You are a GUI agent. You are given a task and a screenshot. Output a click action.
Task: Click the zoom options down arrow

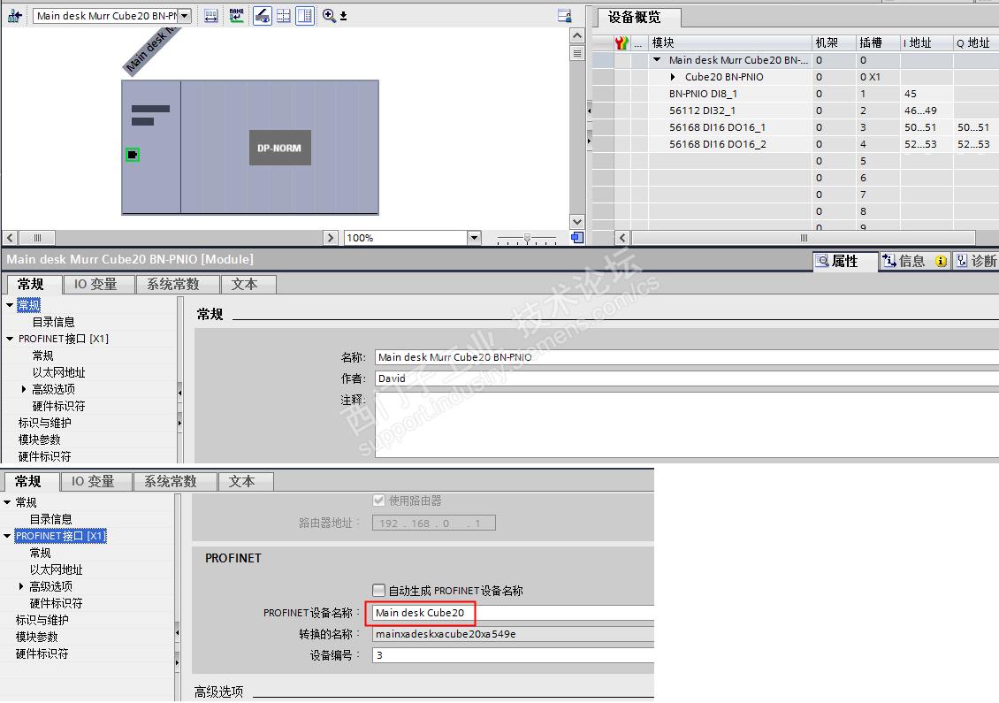(343, 16)
